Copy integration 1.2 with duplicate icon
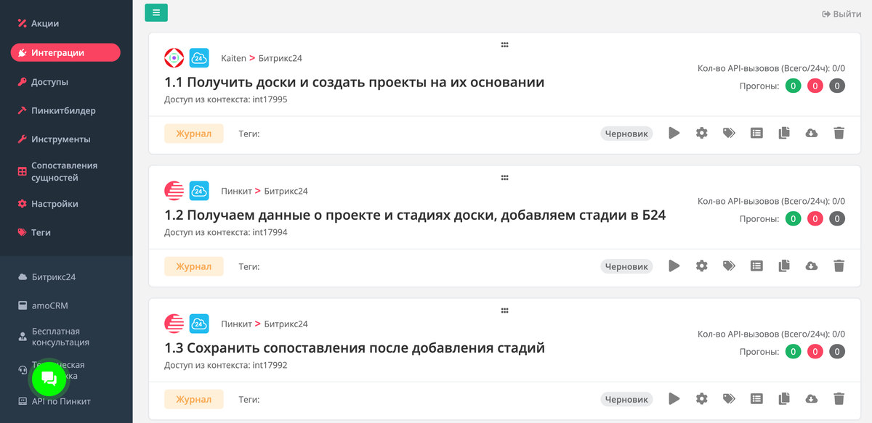The height and width of the screenshot is (423, 872). click(x=783, y=266)
